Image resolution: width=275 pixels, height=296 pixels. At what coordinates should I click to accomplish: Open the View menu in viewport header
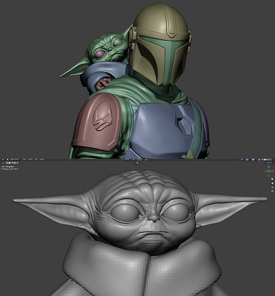tap(24, 159)
